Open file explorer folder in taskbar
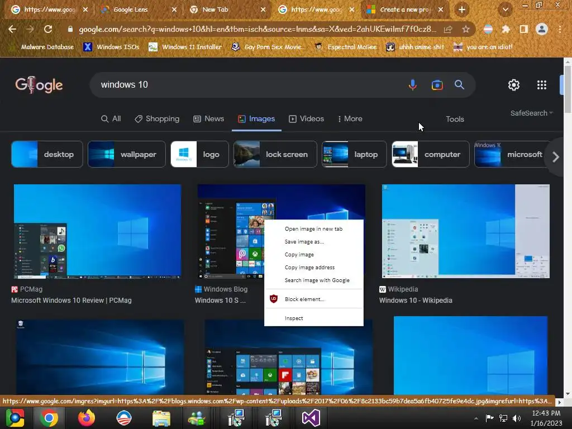Screen dimensions: 572x429 (x=161, y=418)
